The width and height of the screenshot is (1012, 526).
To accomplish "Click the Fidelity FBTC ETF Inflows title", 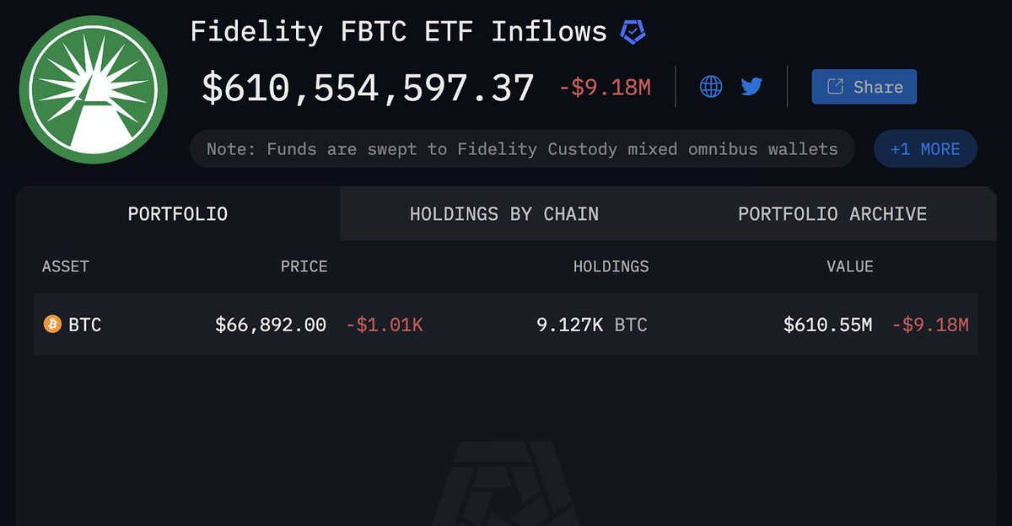I will pyautogui.click(x=399, y=32).
